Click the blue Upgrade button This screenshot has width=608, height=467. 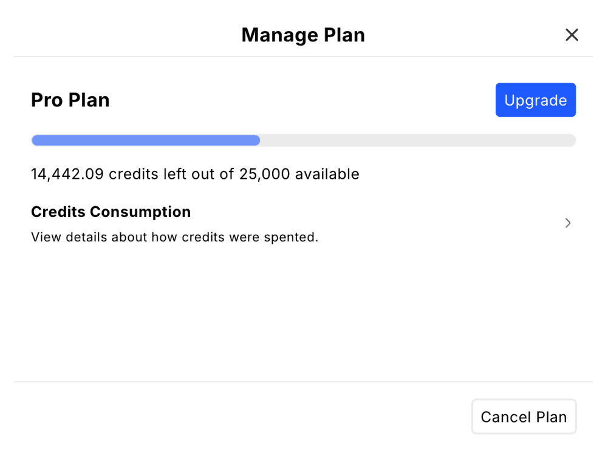pyautogui.click(x=536, y=100)
